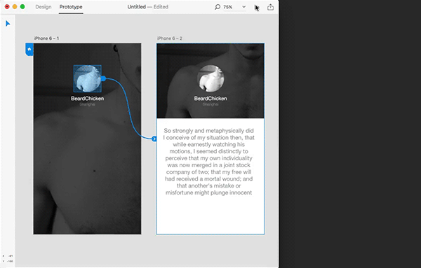
Task: Click the 'So strongly and metaphysically' paragraph
Action: coord(209,162)
